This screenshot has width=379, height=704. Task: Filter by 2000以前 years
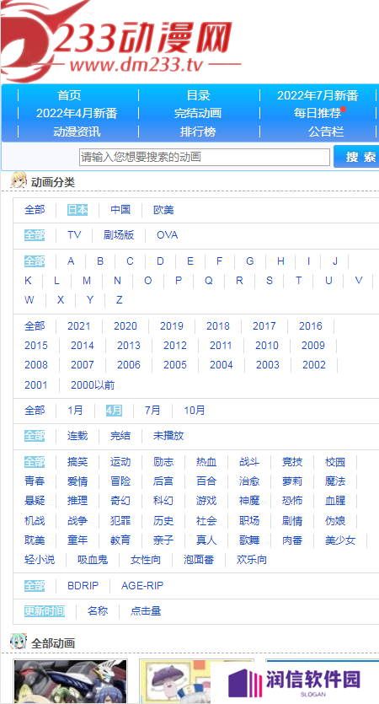click(x=93, y=384)
